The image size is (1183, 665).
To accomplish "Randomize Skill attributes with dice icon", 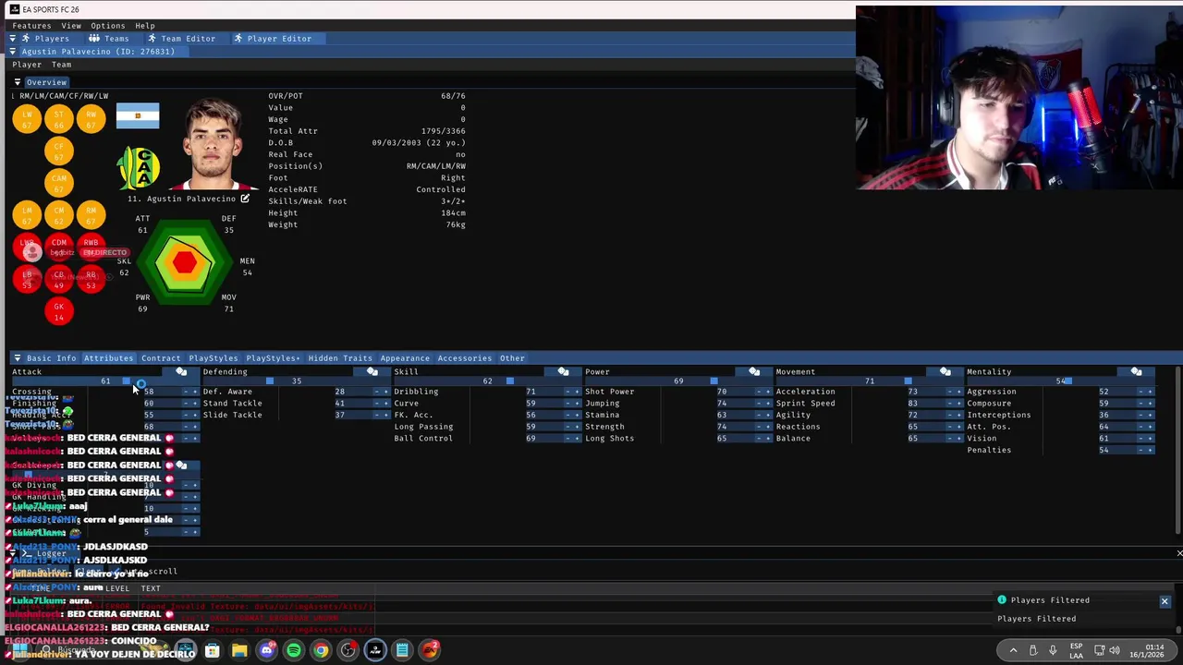I will click(x=563, y=372).
